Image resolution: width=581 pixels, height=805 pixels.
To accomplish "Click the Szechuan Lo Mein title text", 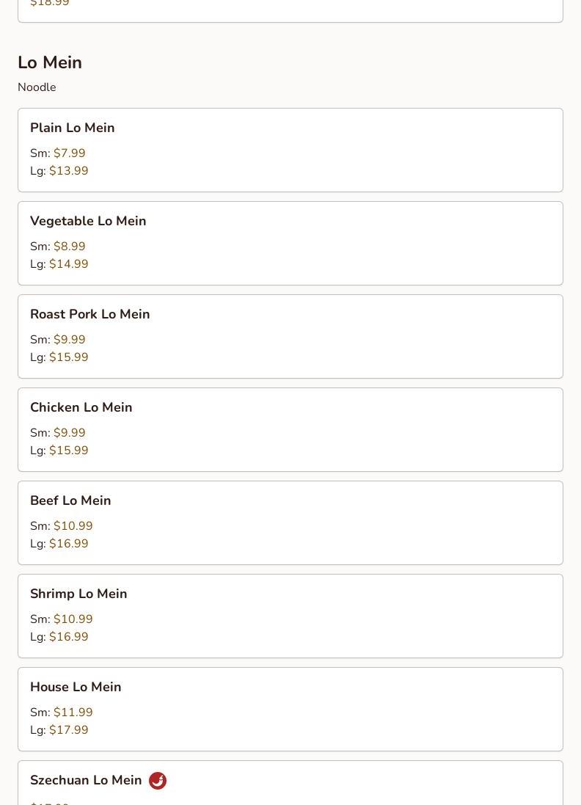I will click(86, 780).
